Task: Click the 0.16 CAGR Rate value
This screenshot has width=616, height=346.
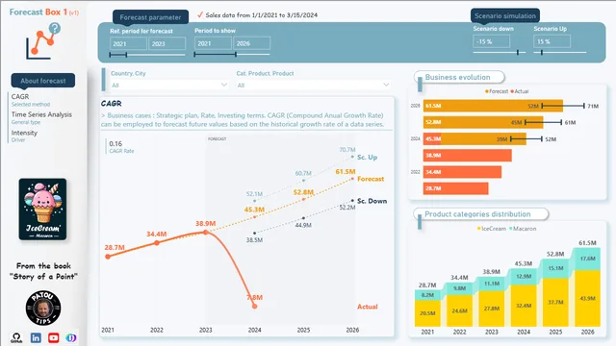Action: coord(115,143)
